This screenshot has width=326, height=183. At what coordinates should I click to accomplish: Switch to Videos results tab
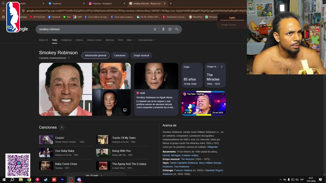tap(79, 40)
